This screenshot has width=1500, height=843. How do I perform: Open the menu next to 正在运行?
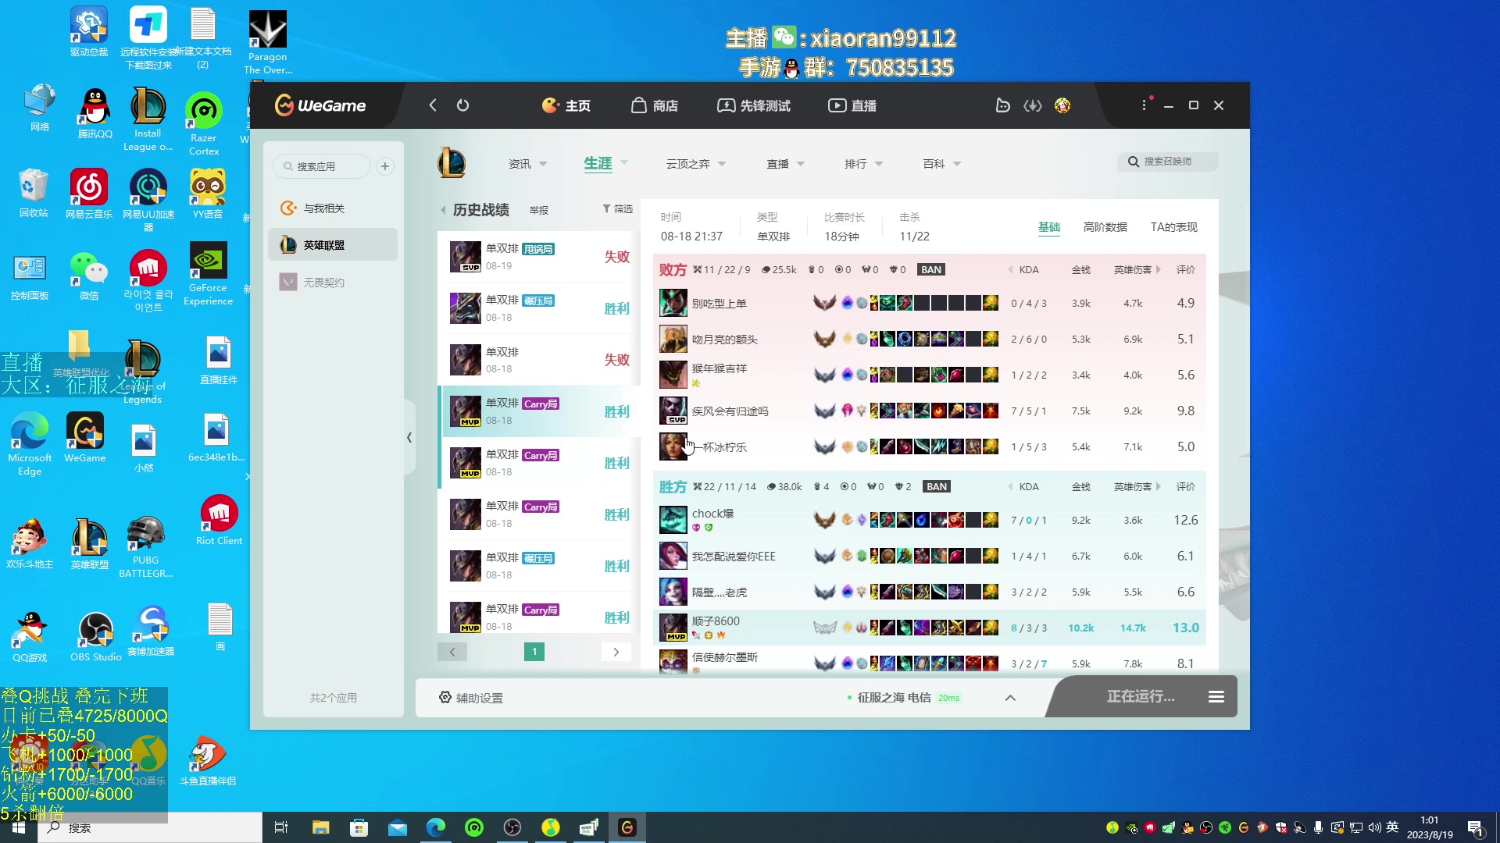coord(1216,697)
